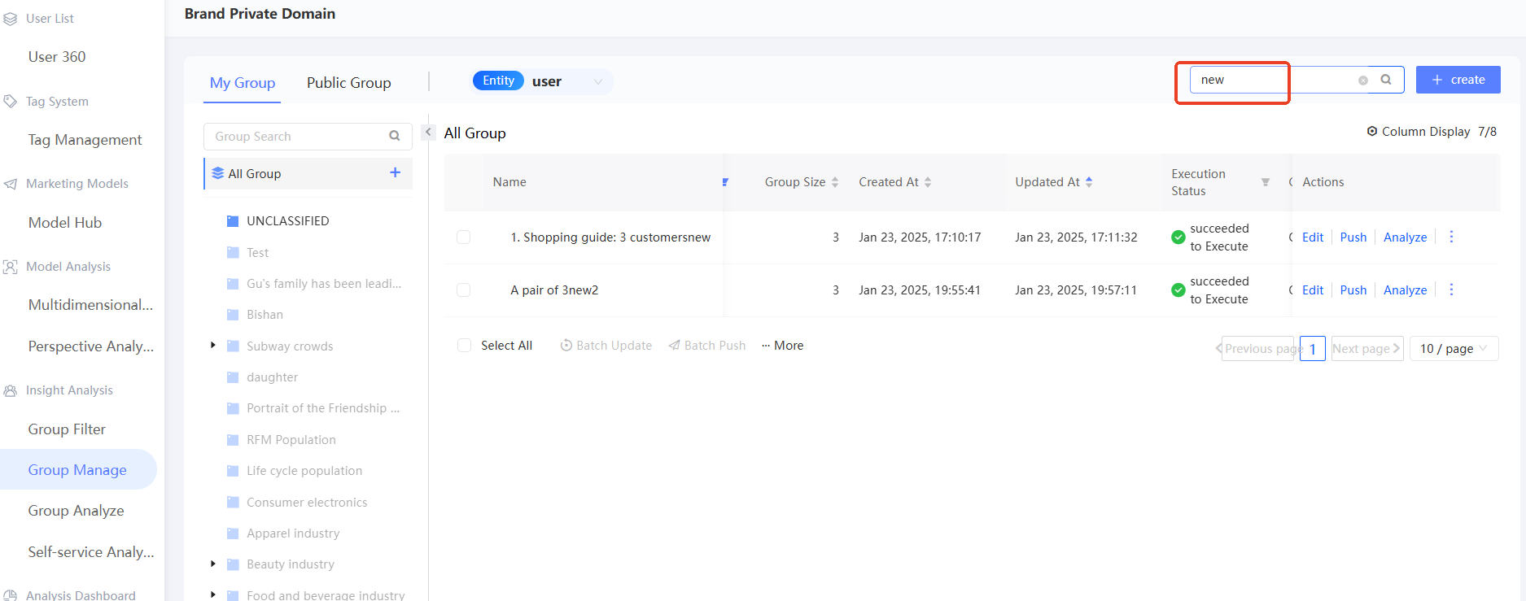Sort by Created At using the sort arrows
The width and height of the screenshot is (1526, 601).
click(x=928, y=182)
